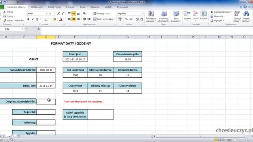This screenshot has height=142, width=253.
Task: Click the decrease indent icon
Action: coord(85,19)
